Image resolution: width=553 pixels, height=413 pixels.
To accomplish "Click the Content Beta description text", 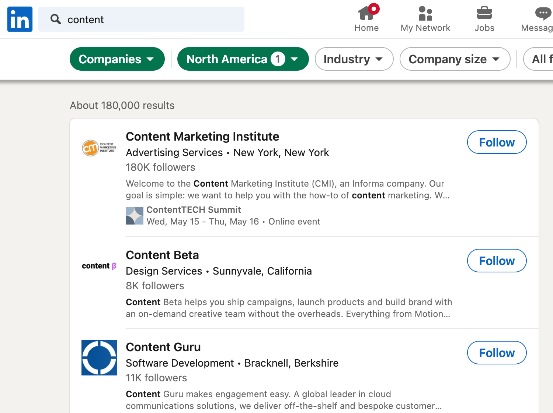I will pyautogui.click(x=289, y=308).
